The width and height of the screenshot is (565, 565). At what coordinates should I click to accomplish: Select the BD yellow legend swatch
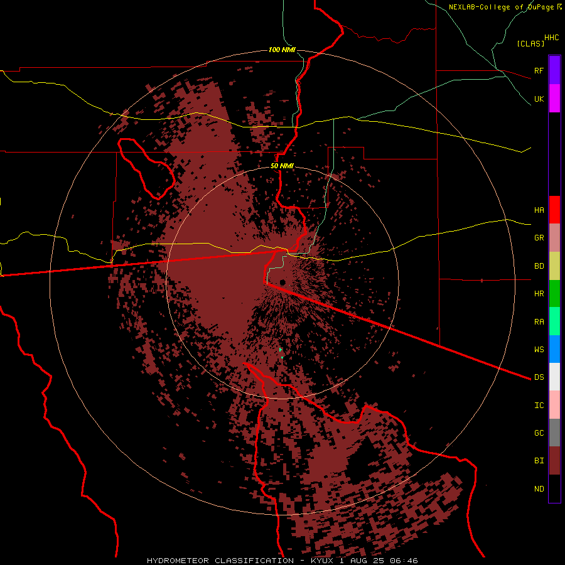[x=554, y=266]
